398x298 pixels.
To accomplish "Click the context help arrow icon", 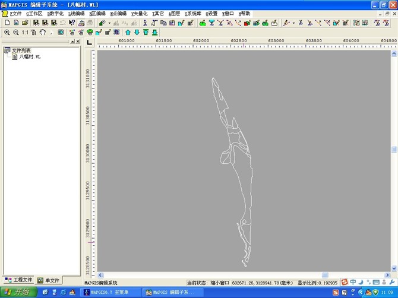I will [x=72, y=23].
